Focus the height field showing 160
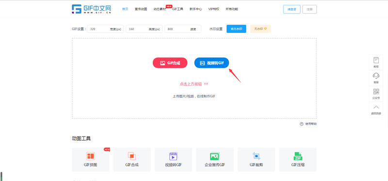 click(144, 29)
